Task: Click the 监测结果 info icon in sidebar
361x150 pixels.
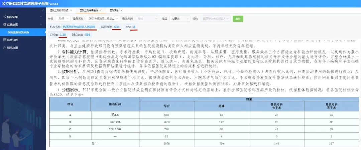Action: coord(4,24)
